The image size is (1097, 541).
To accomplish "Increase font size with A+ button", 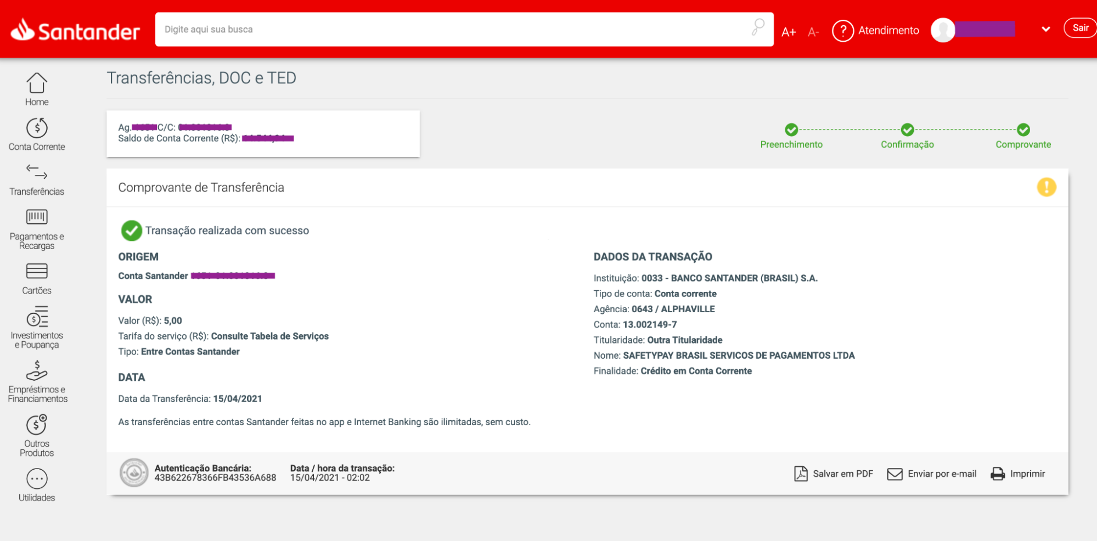I will tap(789, 32).
